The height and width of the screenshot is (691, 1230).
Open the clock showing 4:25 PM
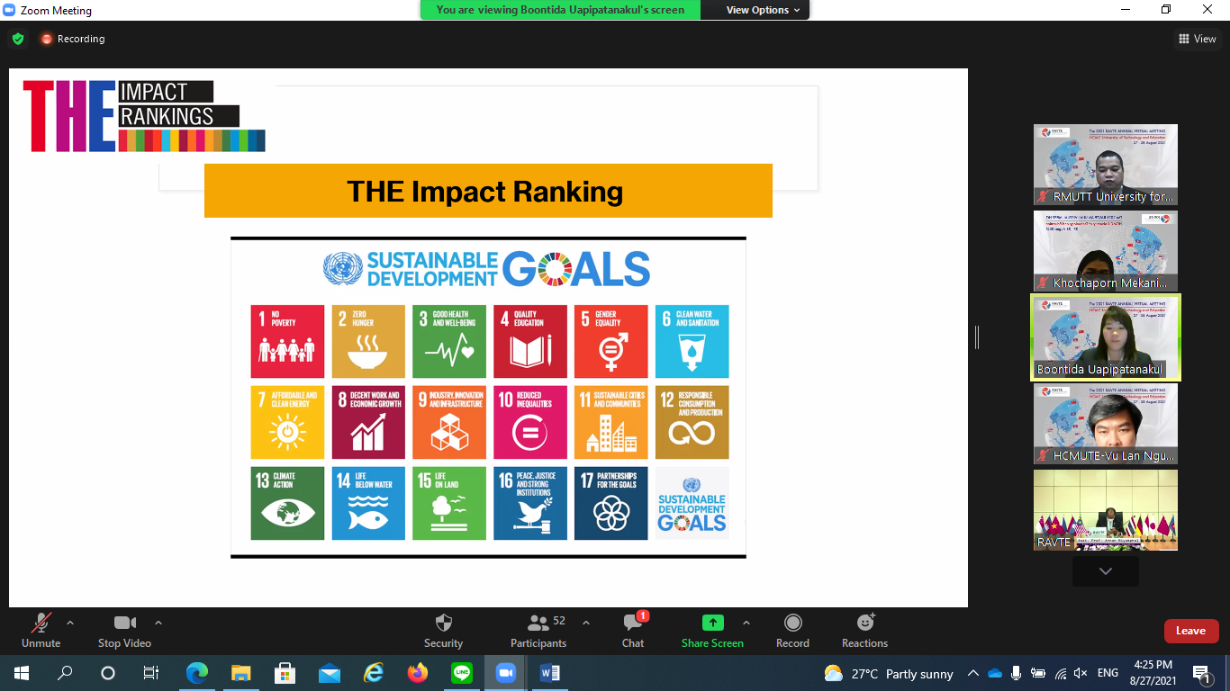(x=1153, y=673)
